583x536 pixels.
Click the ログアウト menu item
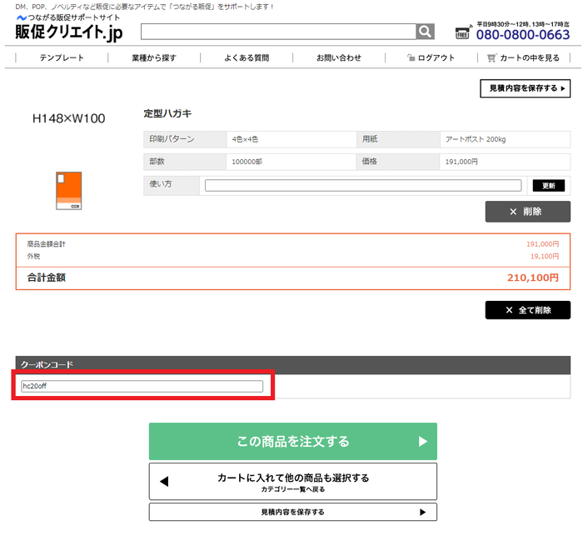click(x=431, y=58)
